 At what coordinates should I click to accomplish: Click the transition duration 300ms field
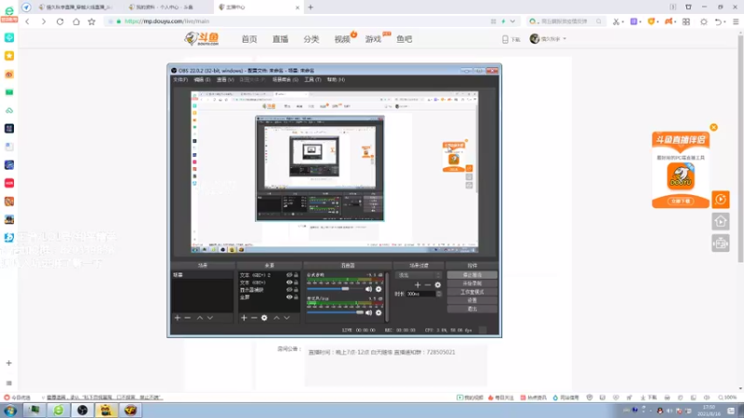[x=421, y=294]
